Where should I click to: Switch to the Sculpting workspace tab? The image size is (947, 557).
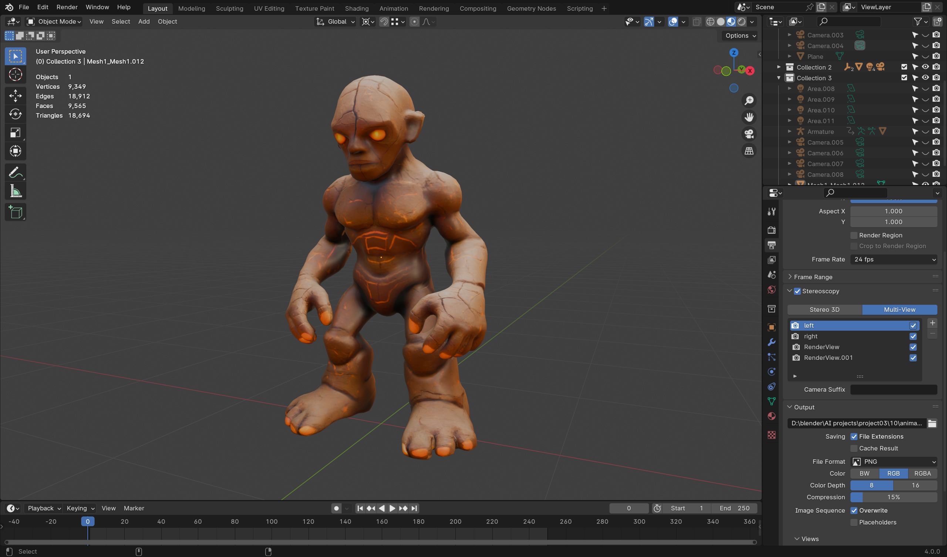229,8
